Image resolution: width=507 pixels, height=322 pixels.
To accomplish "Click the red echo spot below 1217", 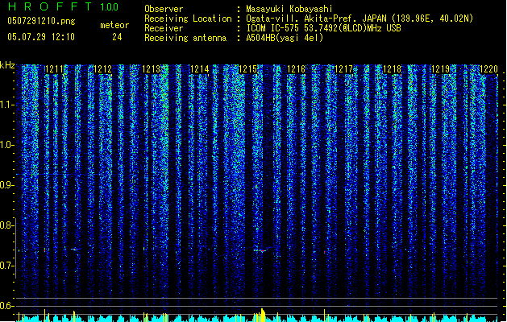I will tap(324, 252).
